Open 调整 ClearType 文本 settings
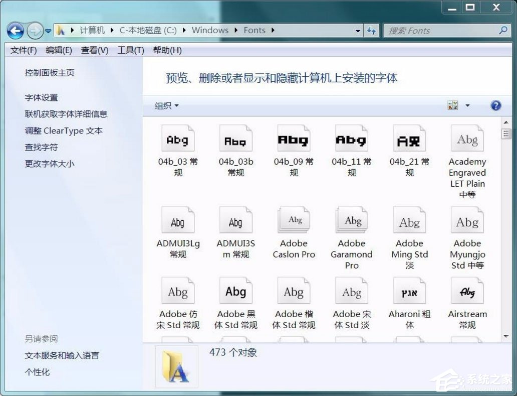The height and width of the screenshot is (396, 517). tap(64, 130)
